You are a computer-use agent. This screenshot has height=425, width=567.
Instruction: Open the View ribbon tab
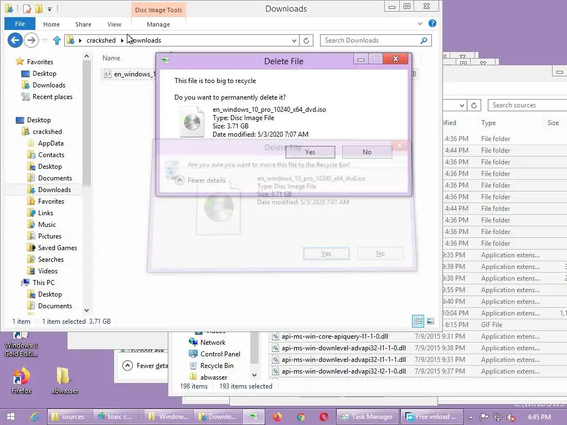(x=114, y=24)
